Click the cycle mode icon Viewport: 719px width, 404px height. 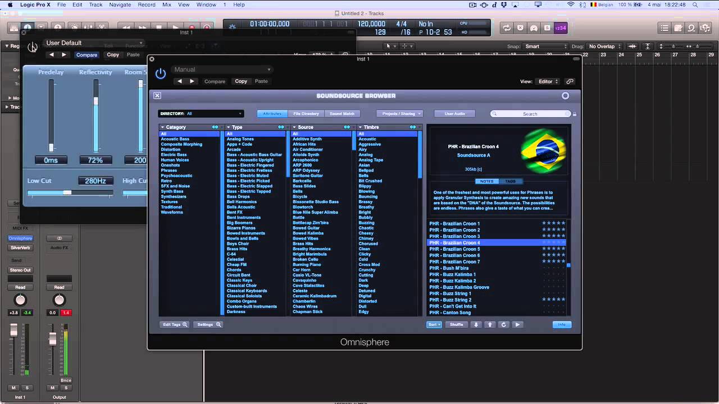tap(507, 28)
